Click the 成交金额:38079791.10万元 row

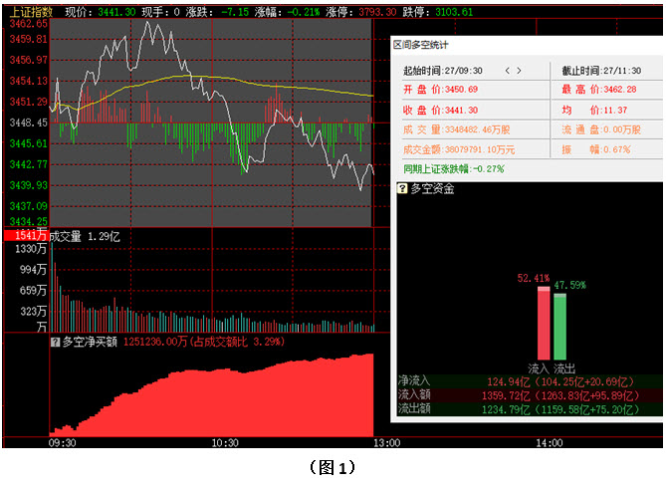tap(459, 149)
